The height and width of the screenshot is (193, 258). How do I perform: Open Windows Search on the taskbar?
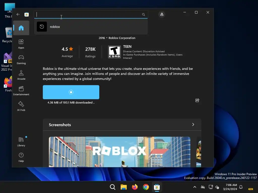[x=113, y=187]
